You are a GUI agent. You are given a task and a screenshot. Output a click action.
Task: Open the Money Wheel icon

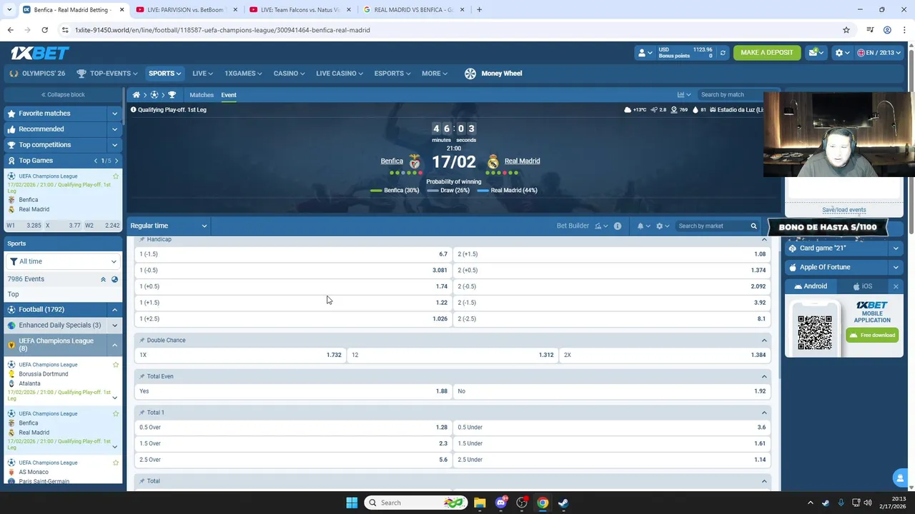(470, 74)
